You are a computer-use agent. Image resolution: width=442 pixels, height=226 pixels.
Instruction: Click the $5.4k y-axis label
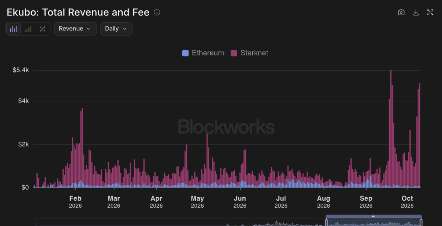click(x=21, y=70)
